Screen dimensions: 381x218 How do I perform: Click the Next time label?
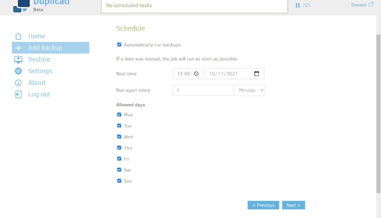tap(126, 74)
